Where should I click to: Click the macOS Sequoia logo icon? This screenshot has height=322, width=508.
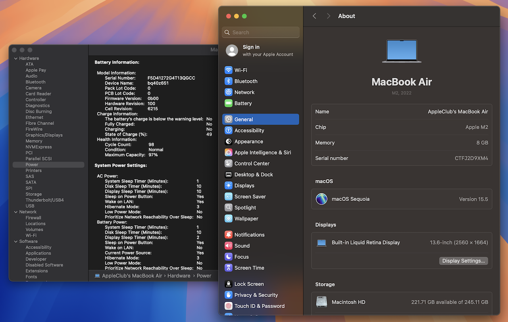click(321, 199)
